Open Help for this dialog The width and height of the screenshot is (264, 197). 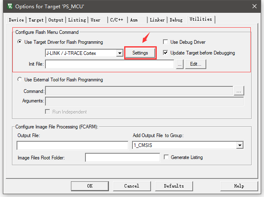[x=239, y=186]
